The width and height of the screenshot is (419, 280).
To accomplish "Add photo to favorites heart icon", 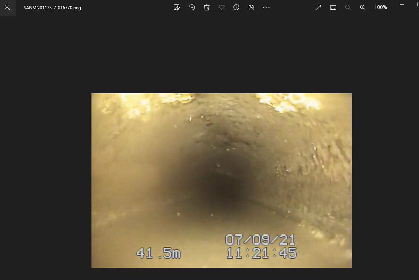I will (x=222, y=7).
